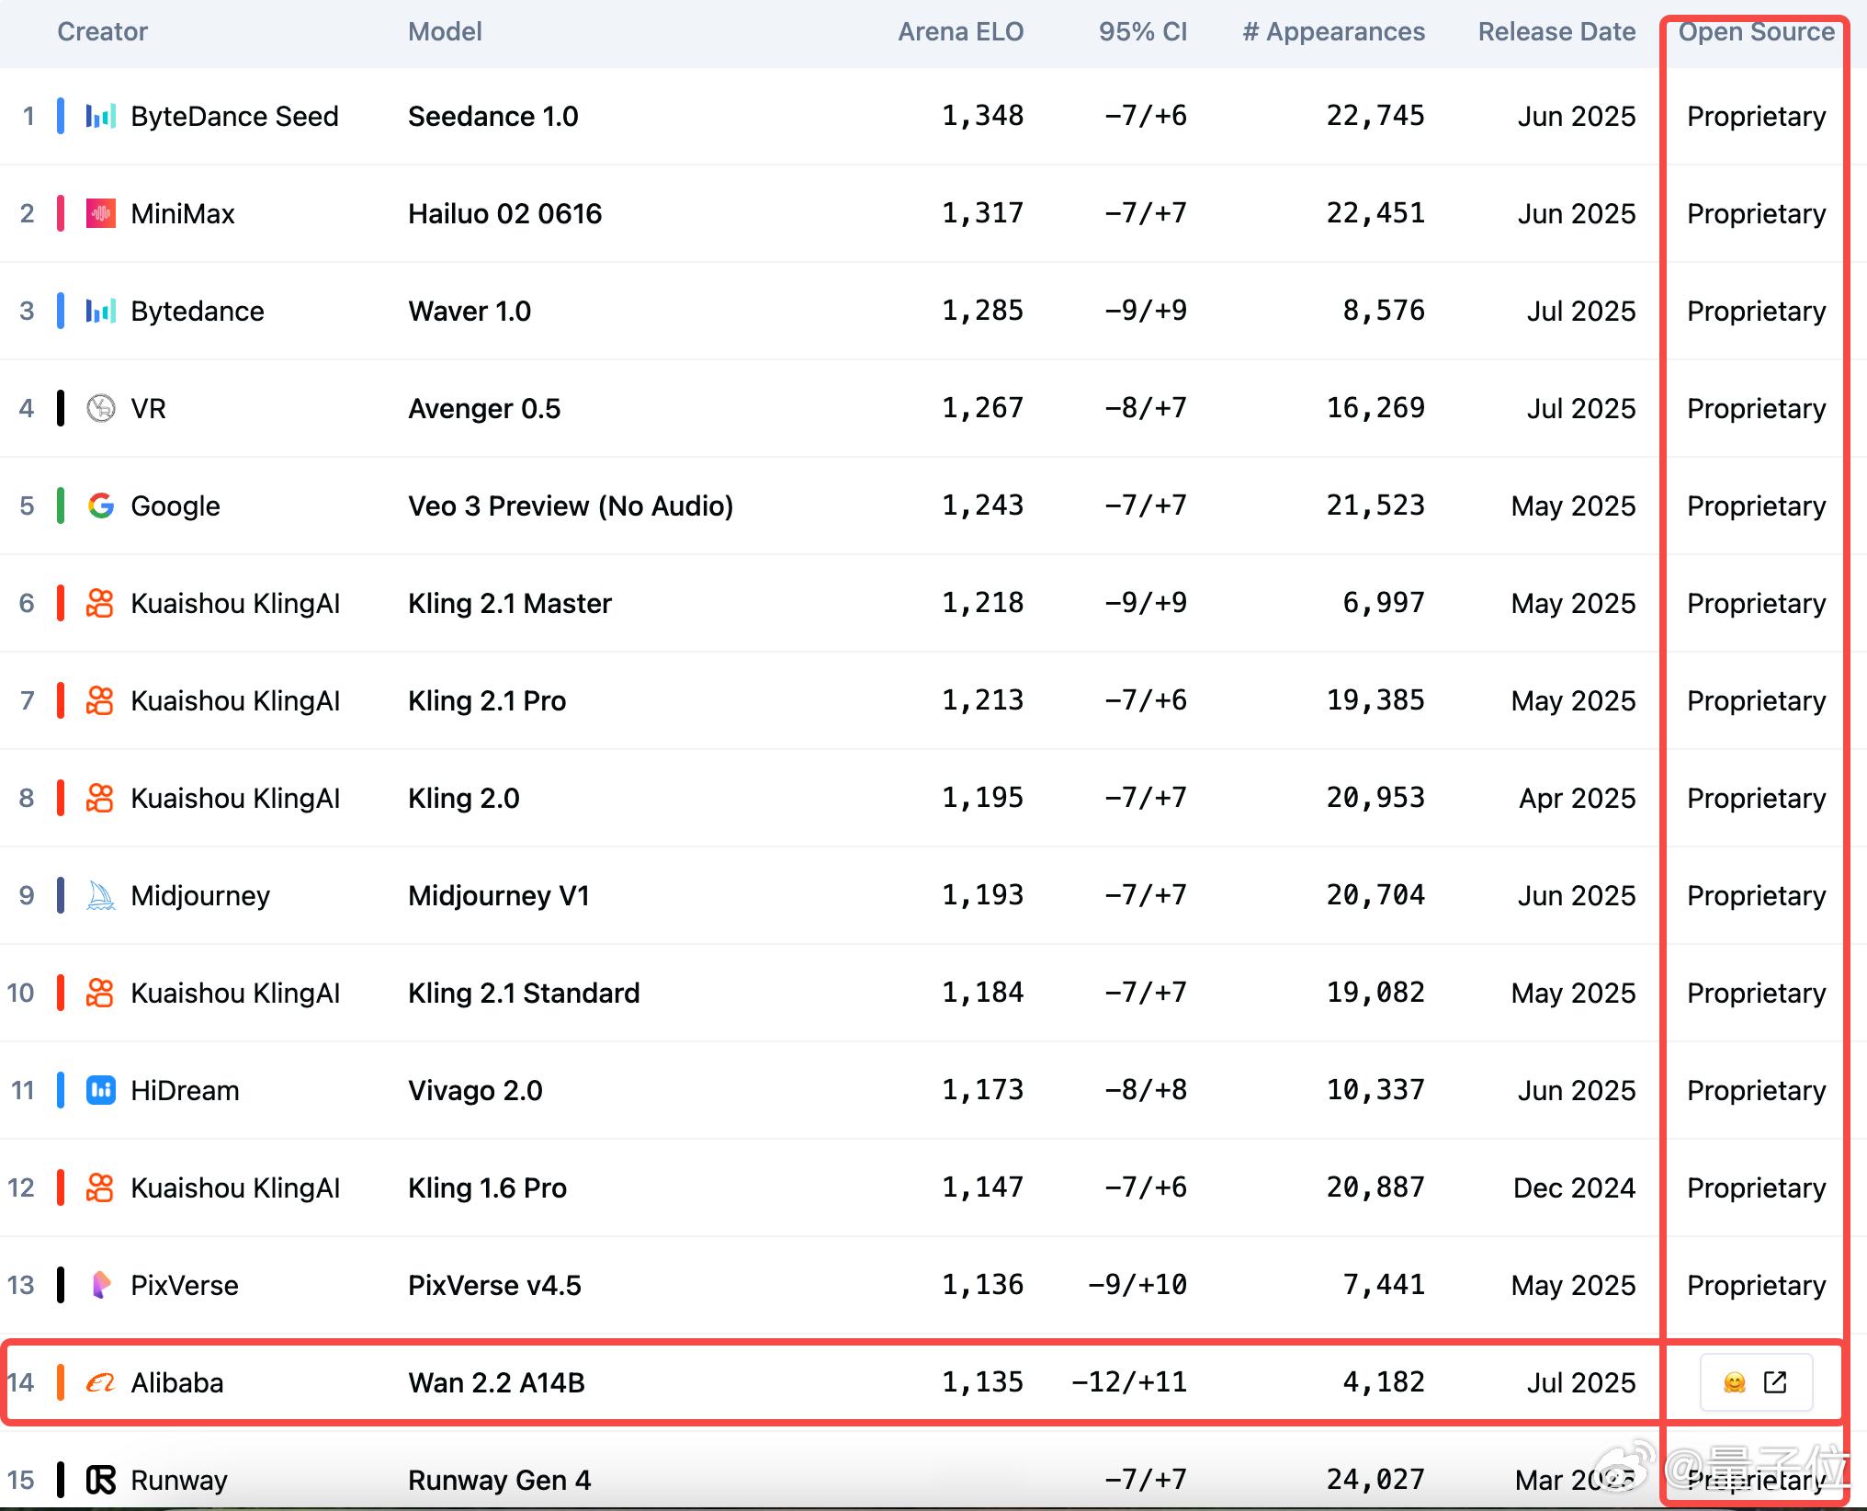Select Seedance 1.0 model name
Image resolution: width=1867 pixels, height=1511 pixels.
pos(493,117)
